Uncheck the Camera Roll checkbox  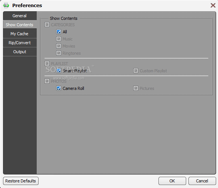pyautogui.click(x=59, y=88)
